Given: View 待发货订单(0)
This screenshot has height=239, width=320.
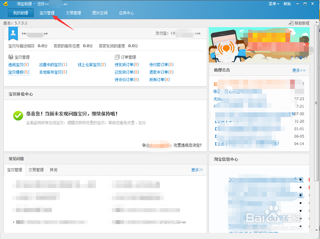Looking at the screenshot, I should (x=127, y=65).
